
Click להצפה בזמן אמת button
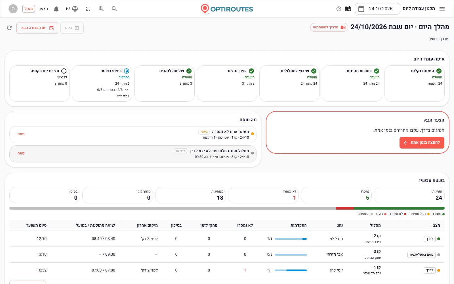[x=422, y=143]
